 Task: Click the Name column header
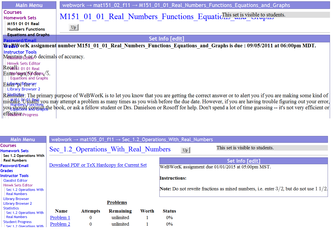click(x=61, y=211)
